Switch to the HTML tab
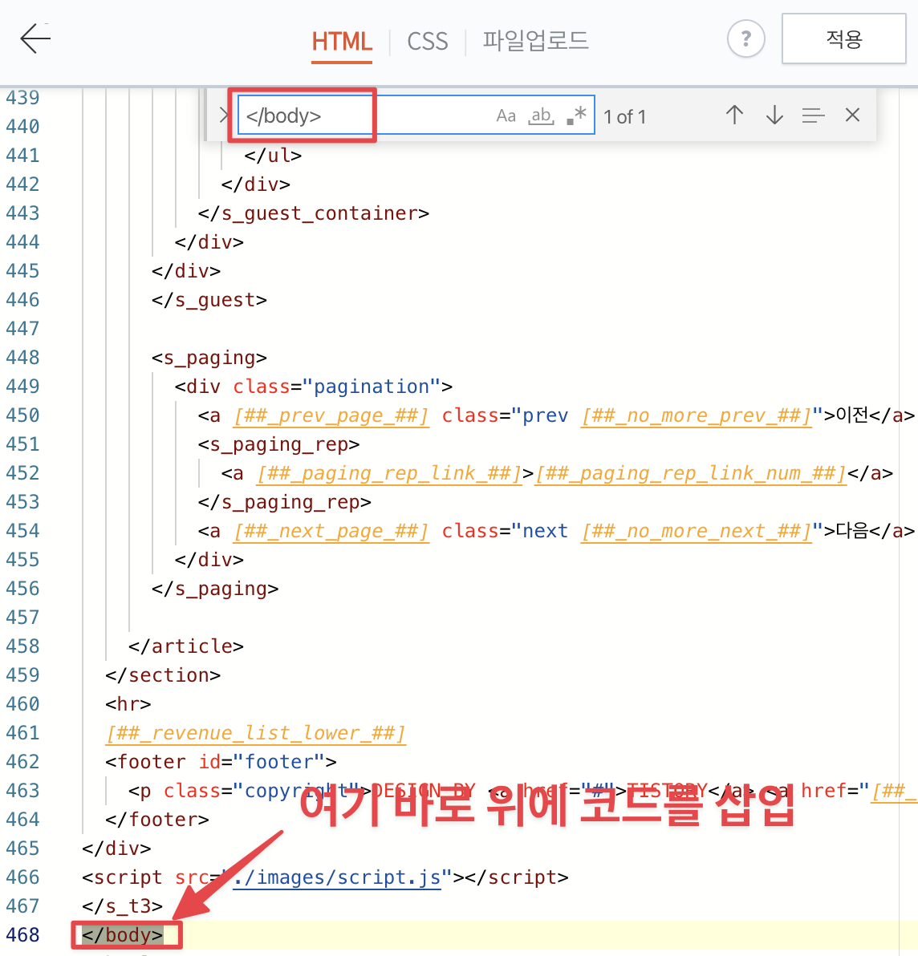 coord(342,42)
